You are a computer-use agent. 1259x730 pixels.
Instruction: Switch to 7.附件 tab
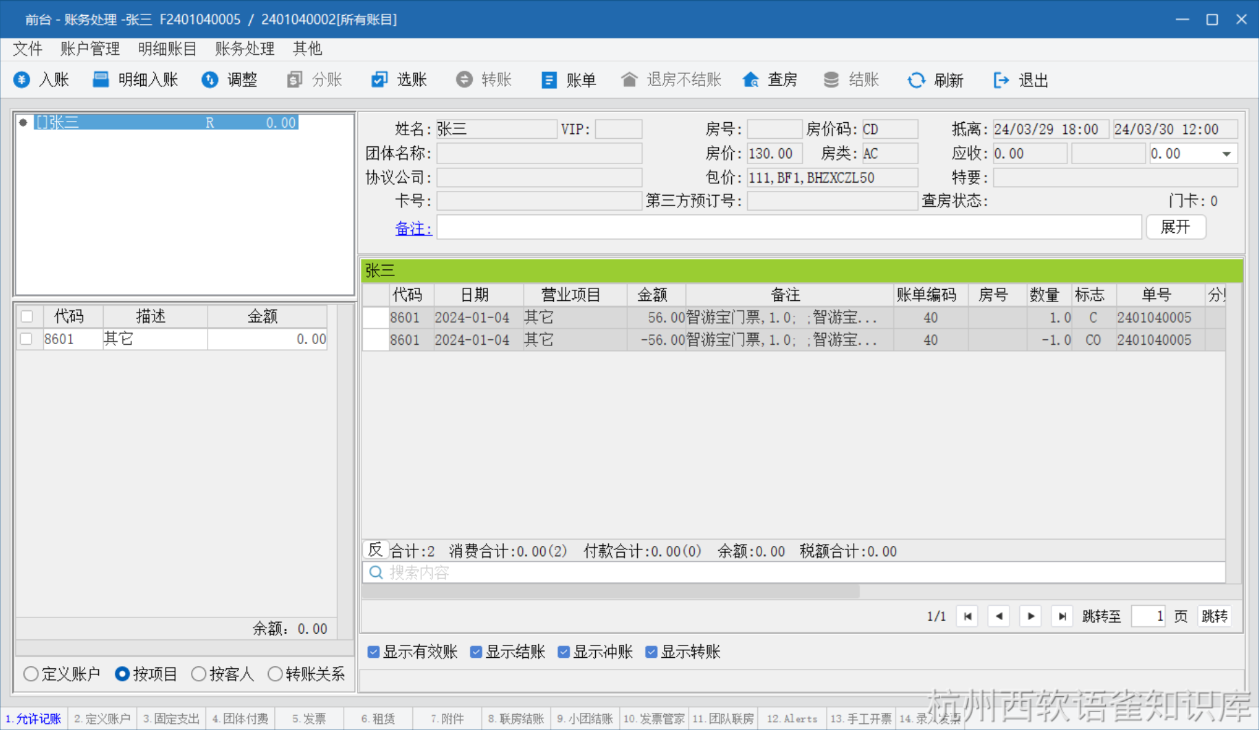pos(447,718)
